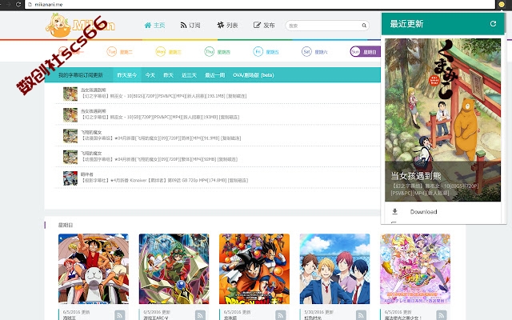Subscribe via RSS icon under 虹色时光
The image size is (512, 320).
pos(361,315)
